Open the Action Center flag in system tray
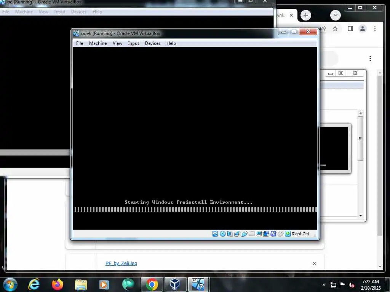 pyautogui.click(x=342, y=285)
